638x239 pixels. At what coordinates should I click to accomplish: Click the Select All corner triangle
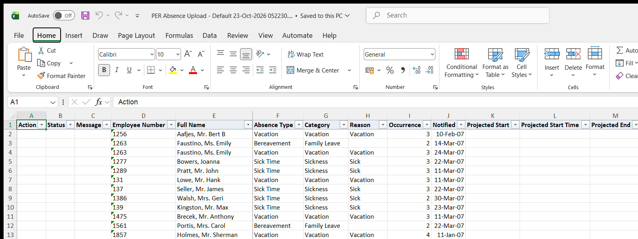(x=12, y=116)
